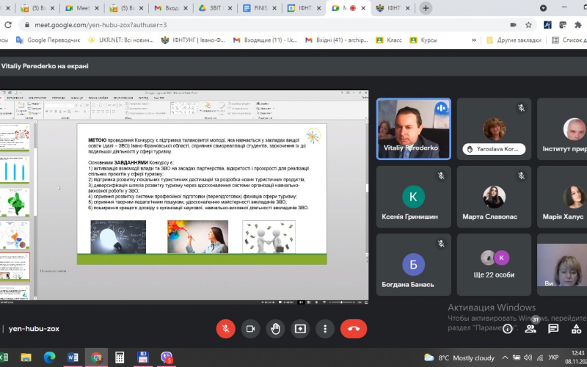Switch to the ЗВІТ Drive tab
Screen dimensions: 587x367
(215, 8)
